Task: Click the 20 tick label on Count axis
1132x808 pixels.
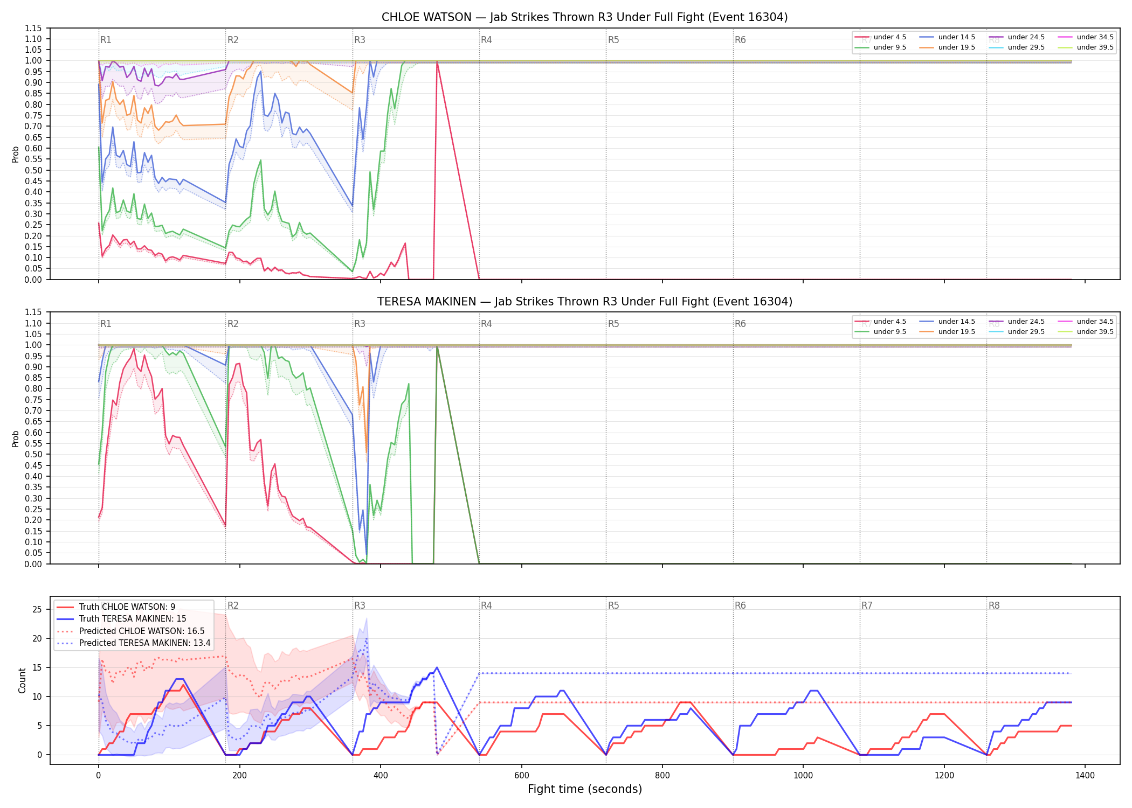Action: click(x=37, y=639)
